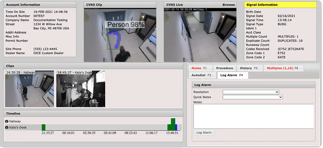The height and width of the screenshot is (148, 323).
Task: Click the Codes Received value (E752 )E752KATE
Action: click(x=291, y=49)
